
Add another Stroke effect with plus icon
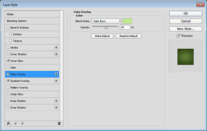(x=56, y=48)
